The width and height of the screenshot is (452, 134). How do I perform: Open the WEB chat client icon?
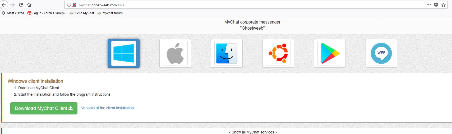[381, 53]
